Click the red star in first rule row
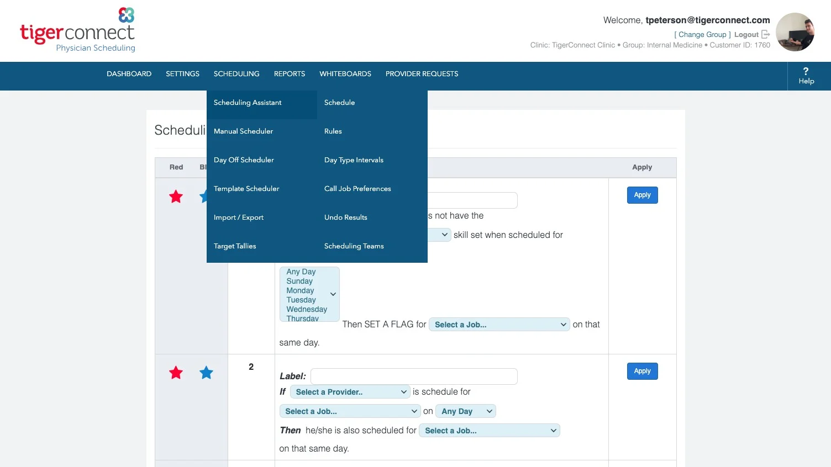The width and height of the screenshot is (831, 467). tap(176, 197)
